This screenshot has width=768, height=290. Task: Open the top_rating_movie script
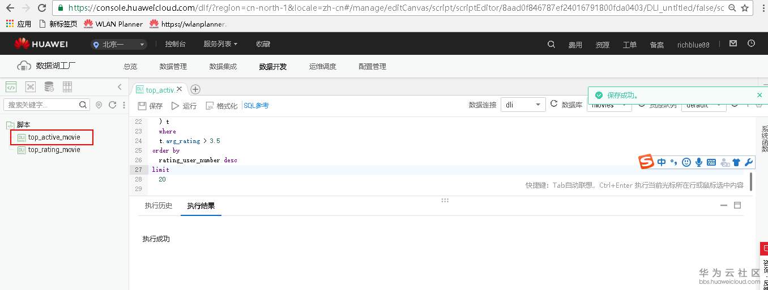(54, 150)
